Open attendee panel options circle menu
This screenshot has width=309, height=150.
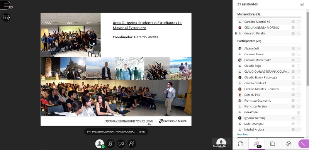[x=302, y=4]
